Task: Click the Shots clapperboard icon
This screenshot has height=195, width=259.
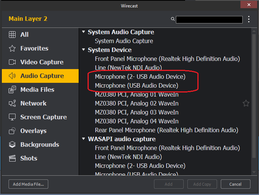Action: pos(12,158)
